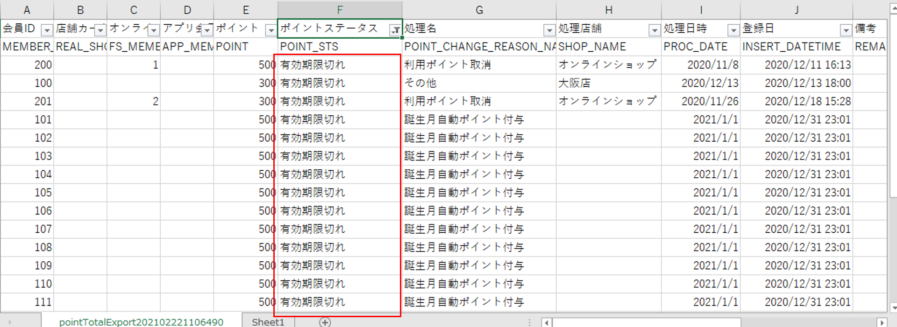
Task: Click the horizontal scrollbar track
Action: (808, 322)
